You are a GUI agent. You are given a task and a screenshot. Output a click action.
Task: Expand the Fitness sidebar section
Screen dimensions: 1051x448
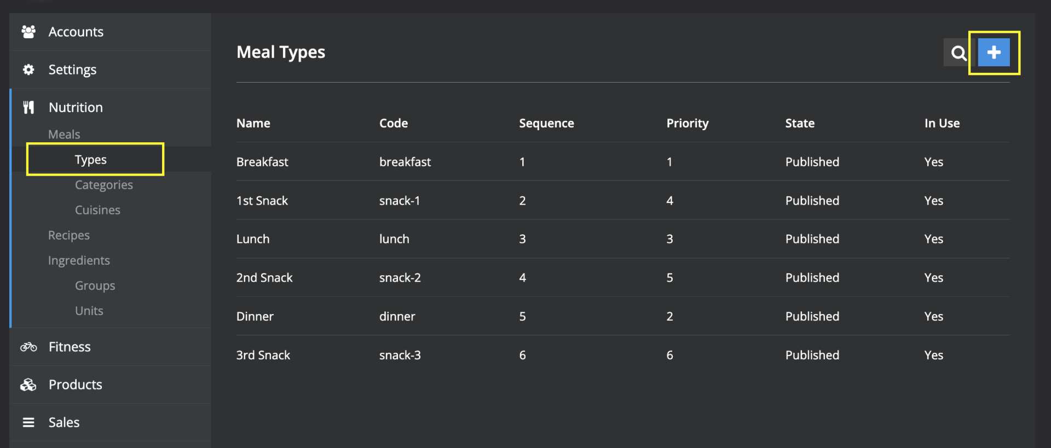pyautogui.click(x=70, y=347)
